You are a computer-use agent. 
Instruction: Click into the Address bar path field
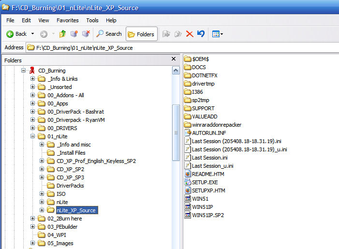[x=182, y=47]
